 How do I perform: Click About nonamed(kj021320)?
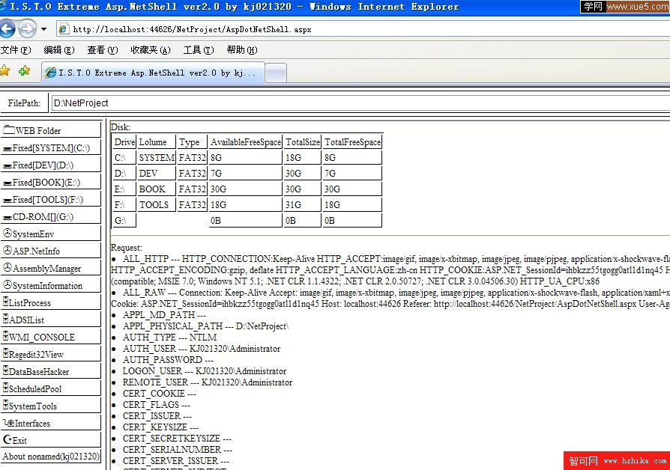[51, 457]
